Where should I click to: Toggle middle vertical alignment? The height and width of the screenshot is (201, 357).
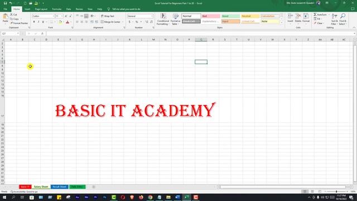pos(82,16)
